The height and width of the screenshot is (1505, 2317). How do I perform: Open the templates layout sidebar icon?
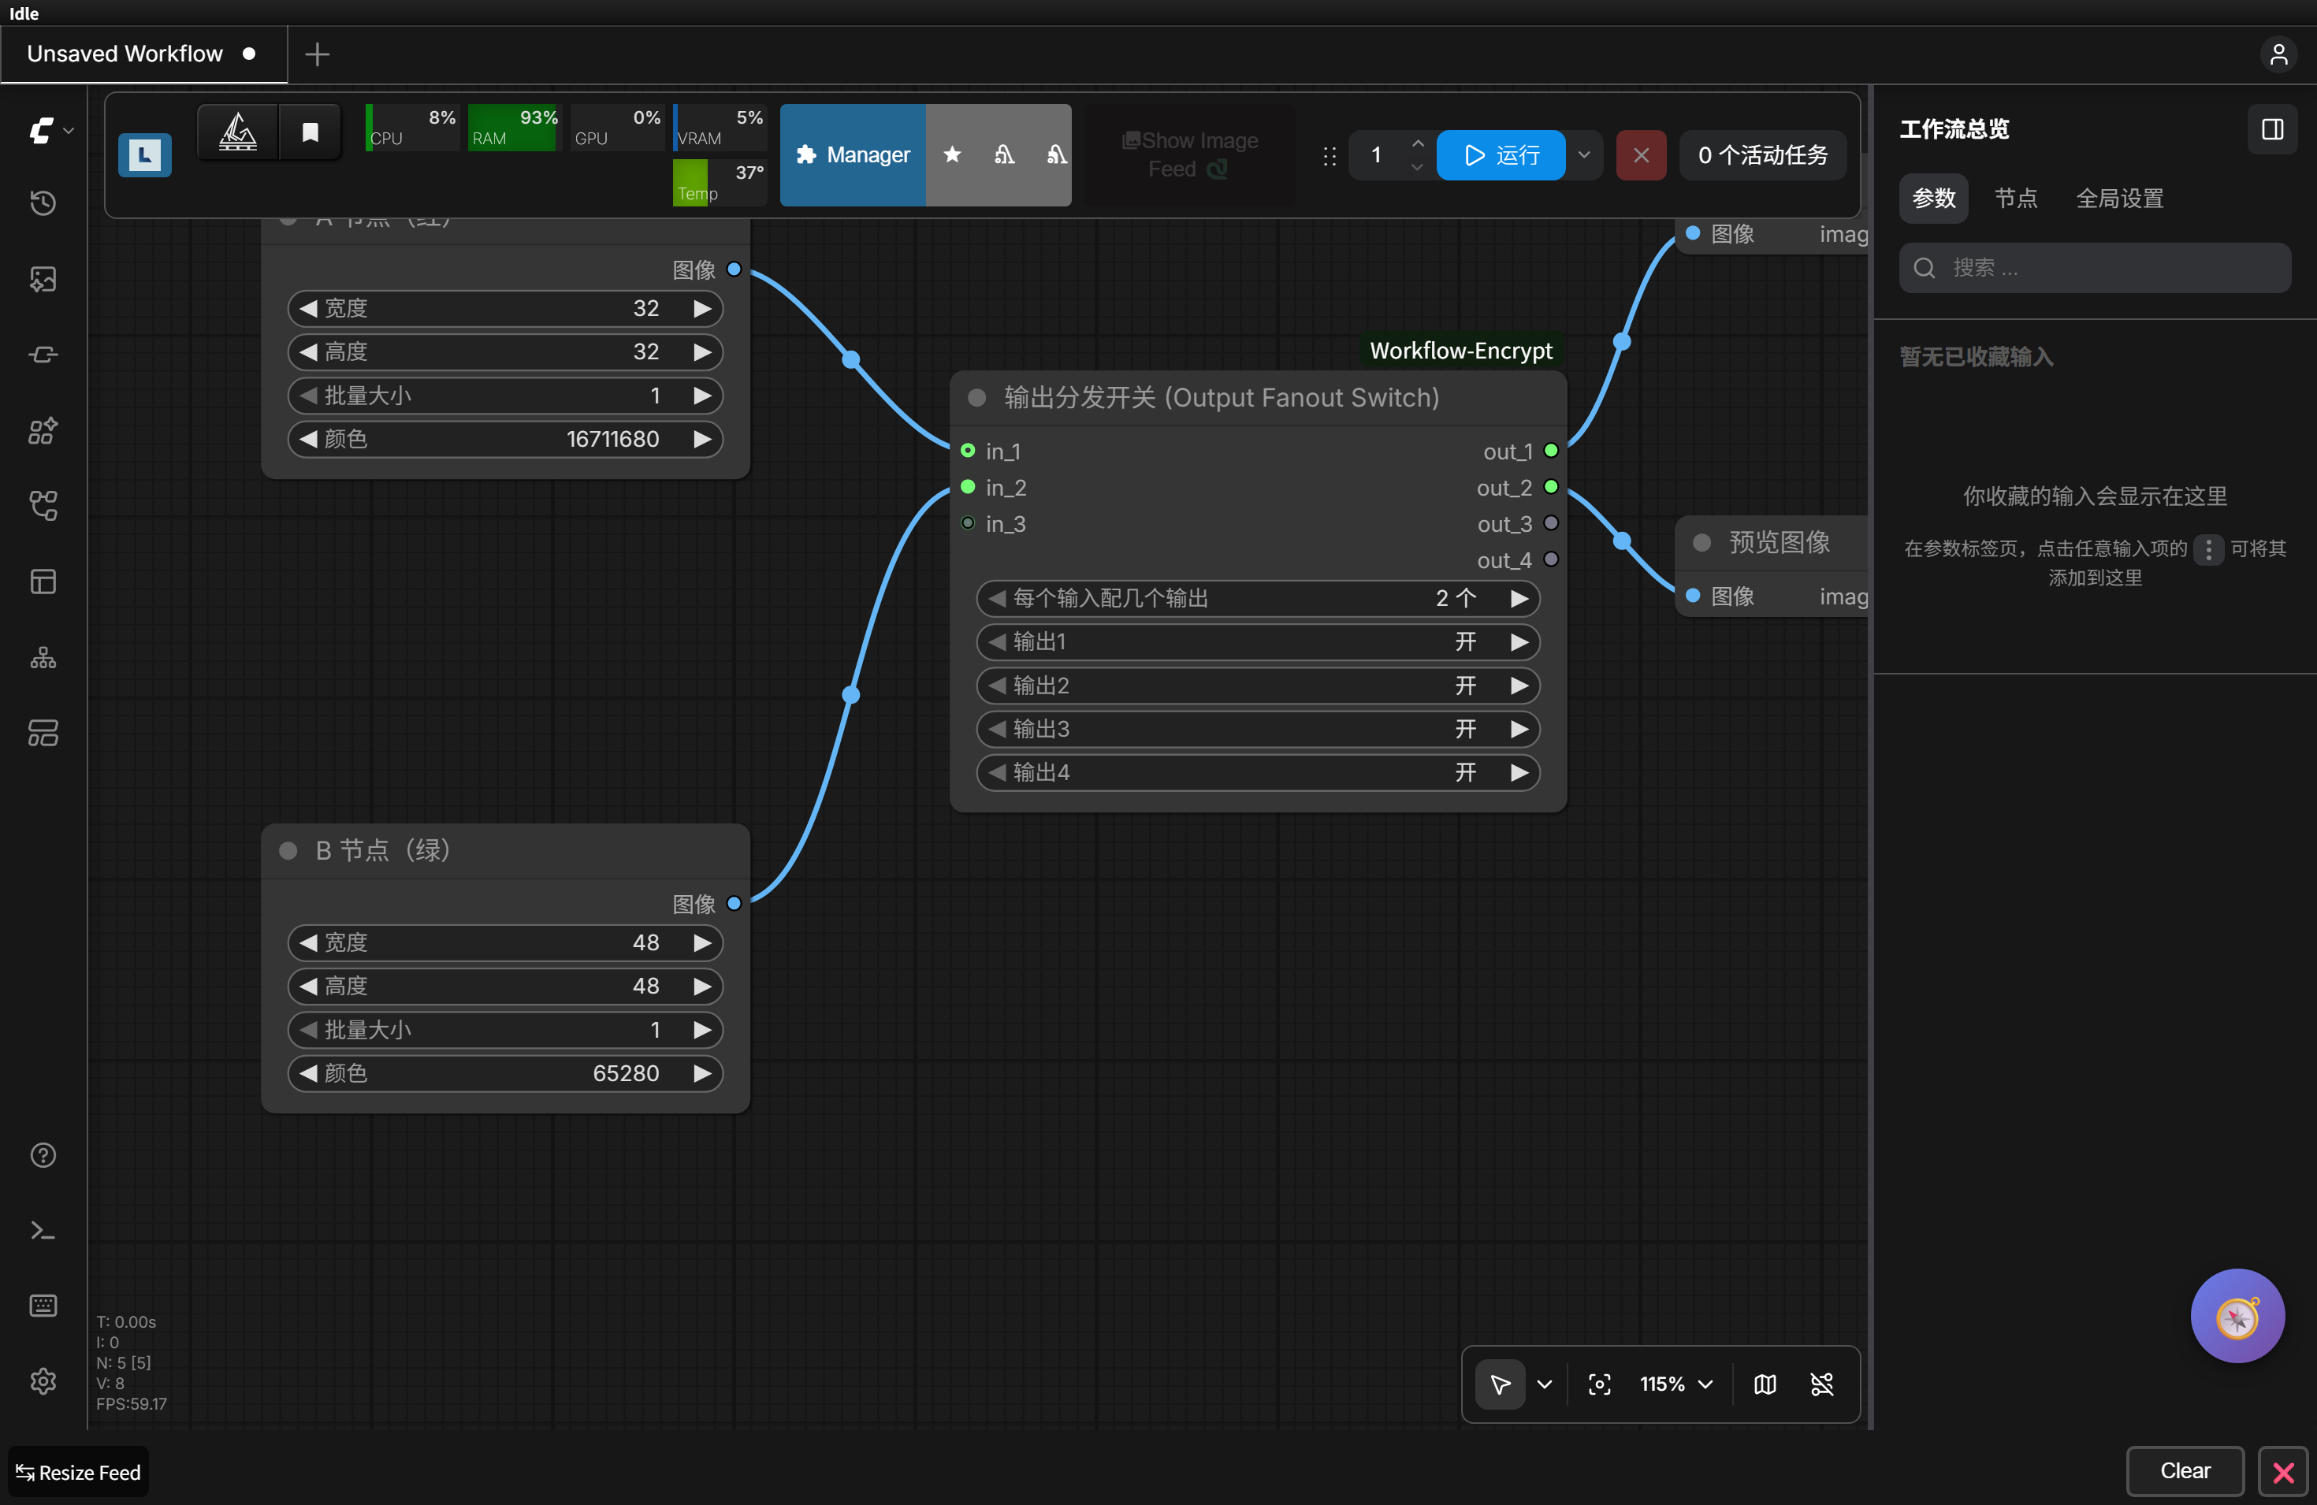(43, 732)
